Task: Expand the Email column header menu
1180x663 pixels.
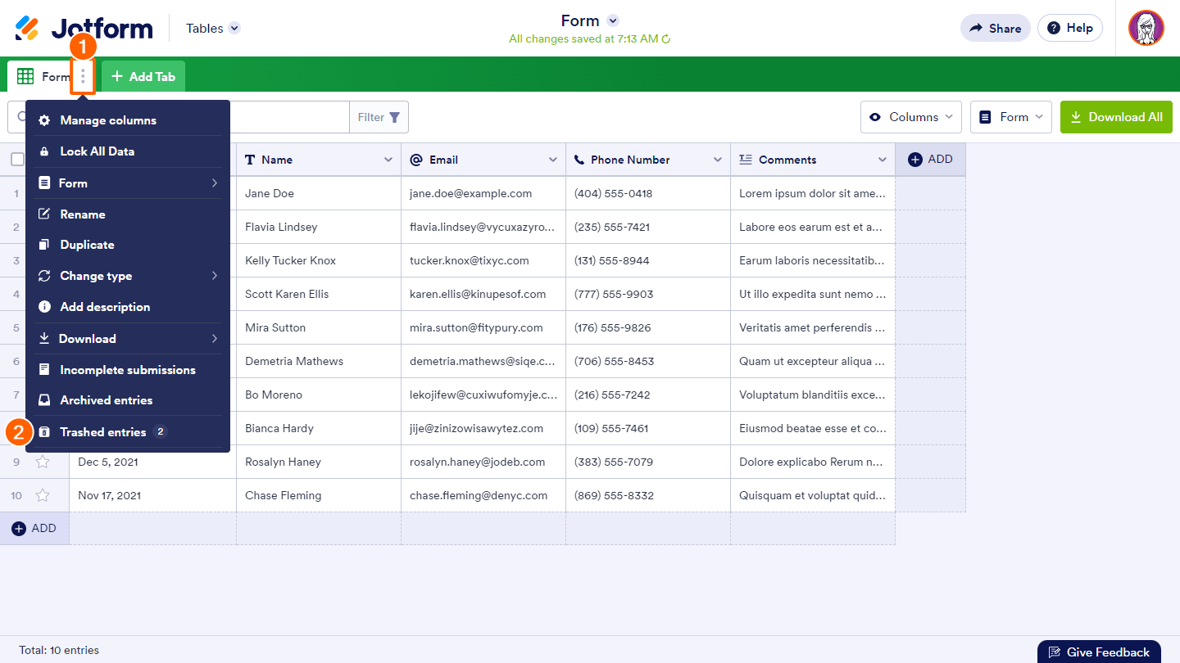Action: (x=553, y=160)
